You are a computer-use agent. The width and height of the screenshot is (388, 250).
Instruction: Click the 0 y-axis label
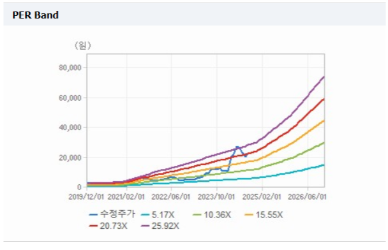point(79,187)
